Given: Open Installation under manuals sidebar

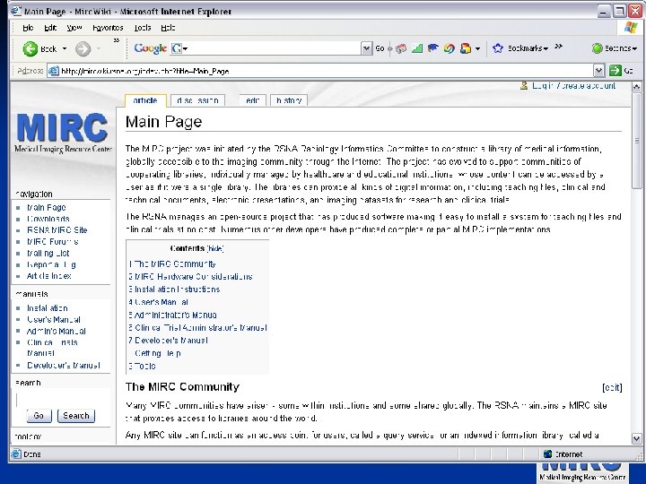Looking at the screenshot, I should 47,307.
